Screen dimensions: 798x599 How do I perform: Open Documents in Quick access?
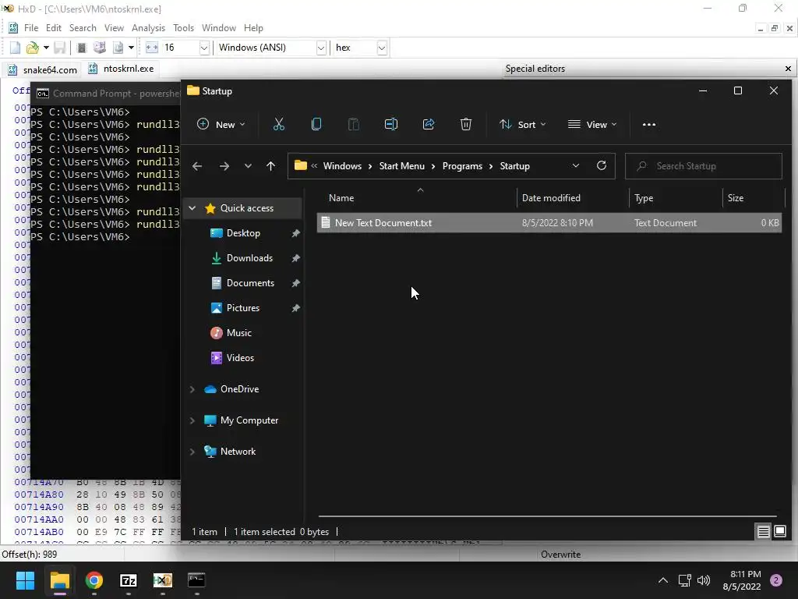tap(250, 283)
